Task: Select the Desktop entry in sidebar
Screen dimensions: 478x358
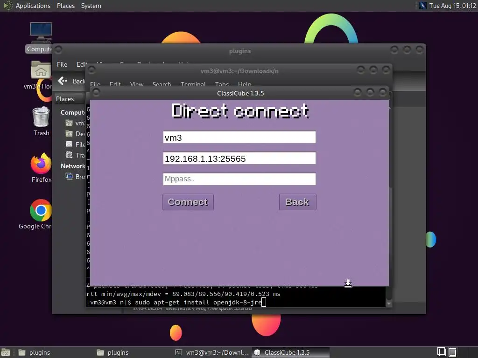Action: 75,134
